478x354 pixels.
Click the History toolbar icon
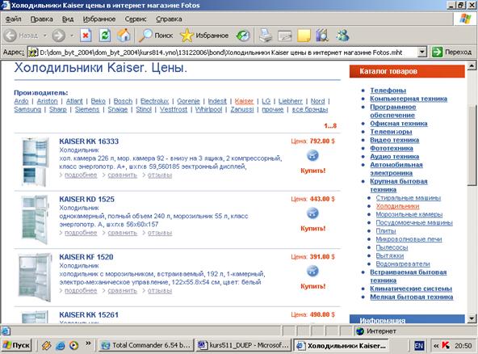coord(243,36)
